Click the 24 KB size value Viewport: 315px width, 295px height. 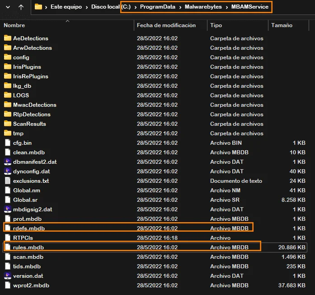(x=297, y=181)
